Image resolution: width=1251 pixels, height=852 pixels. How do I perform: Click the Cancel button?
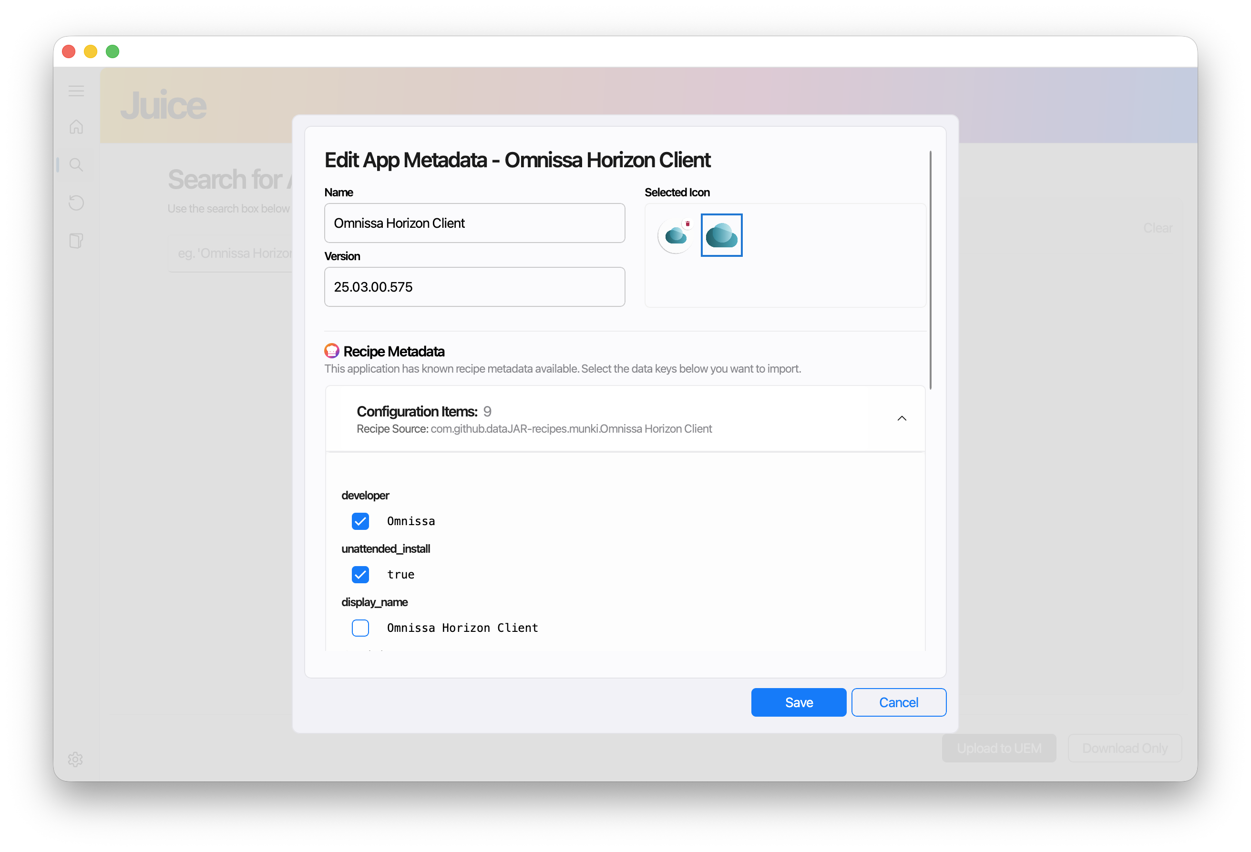898,702
